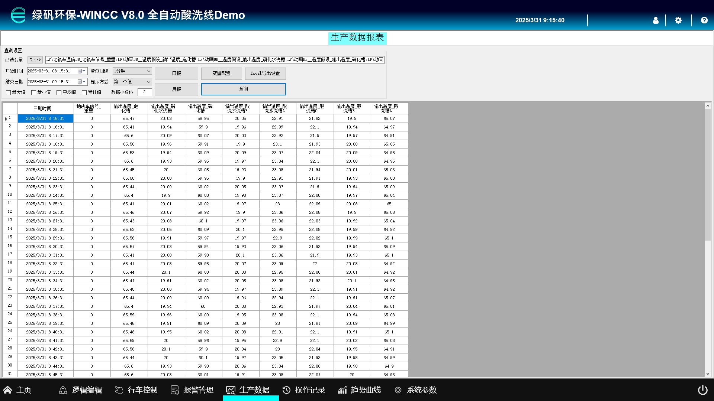Expand the 显示方式 dropdown

tap(148, 82)
